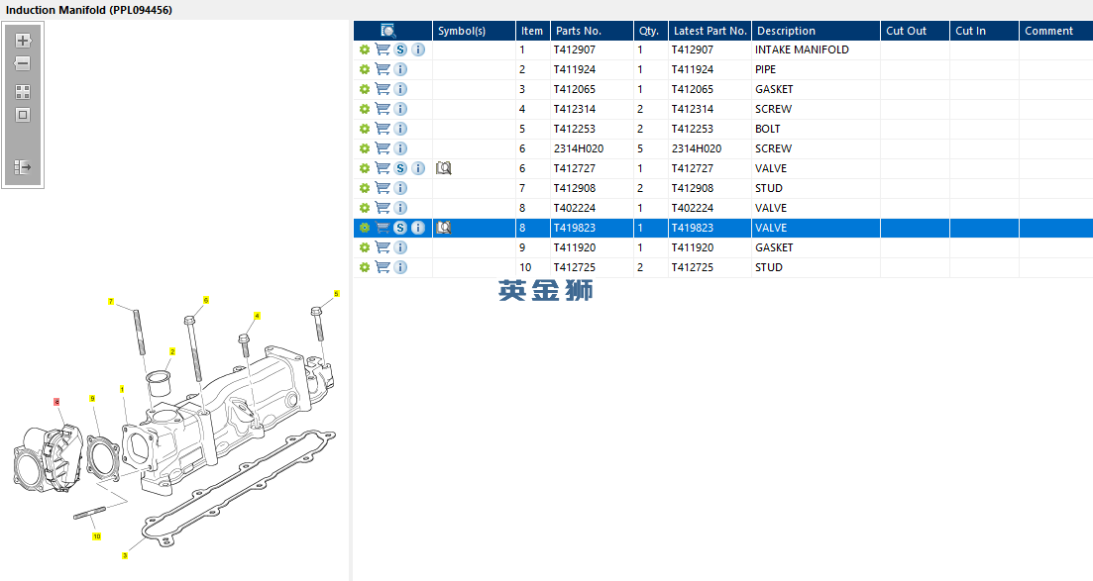Select callout 2 above the pipe

pyautogui.click(x=172, y=351)
